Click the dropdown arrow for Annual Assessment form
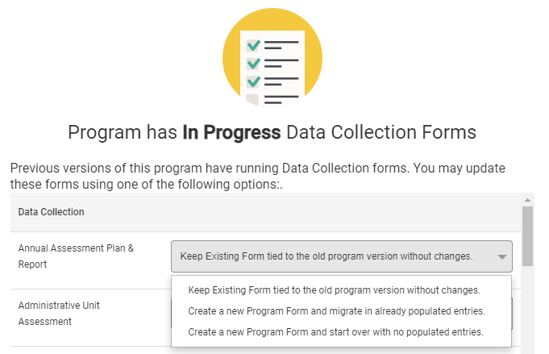Screen dimensions: 549x354 (x=501, y=257)
